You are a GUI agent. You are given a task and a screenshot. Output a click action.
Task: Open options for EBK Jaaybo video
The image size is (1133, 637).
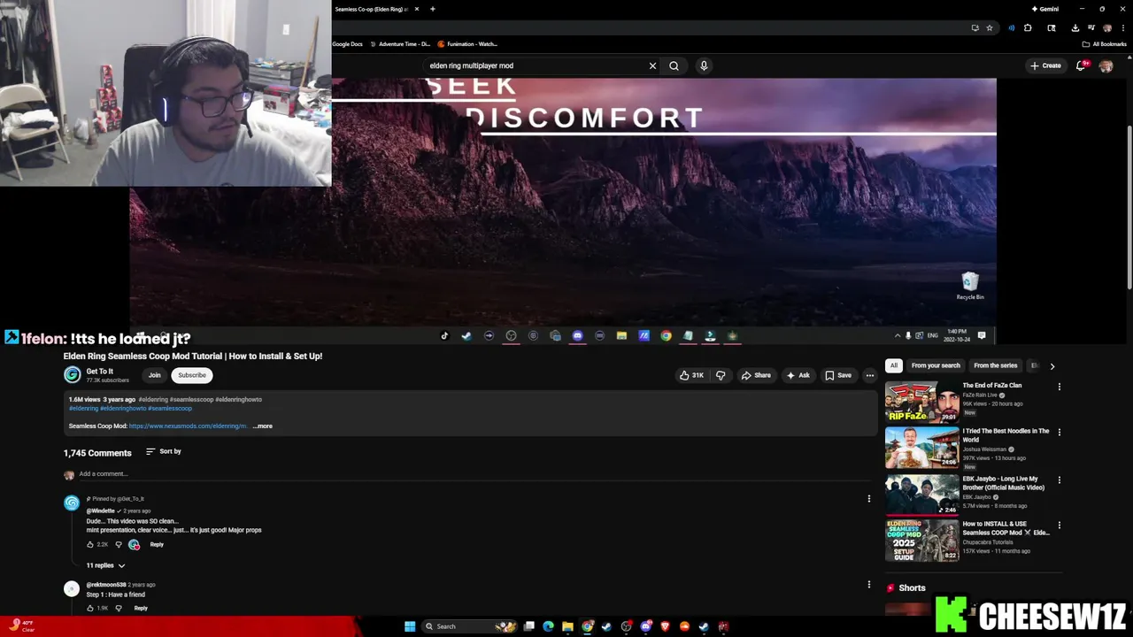(x=1059, y=480)
